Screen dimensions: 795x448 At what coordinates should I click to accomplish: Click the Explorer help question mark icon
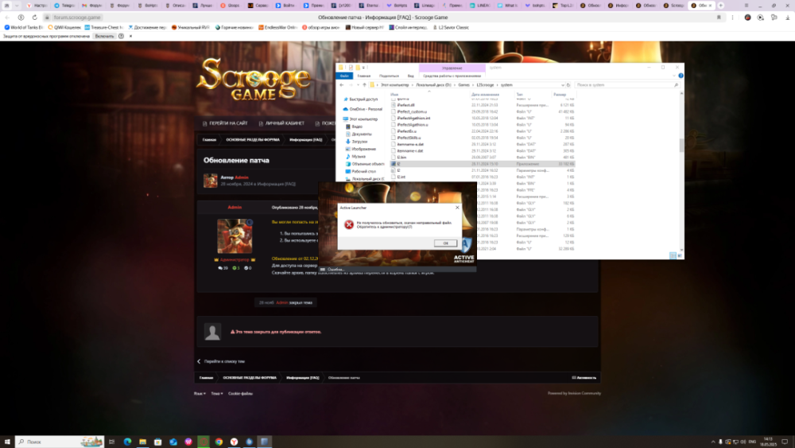click(x=681, y=76)
